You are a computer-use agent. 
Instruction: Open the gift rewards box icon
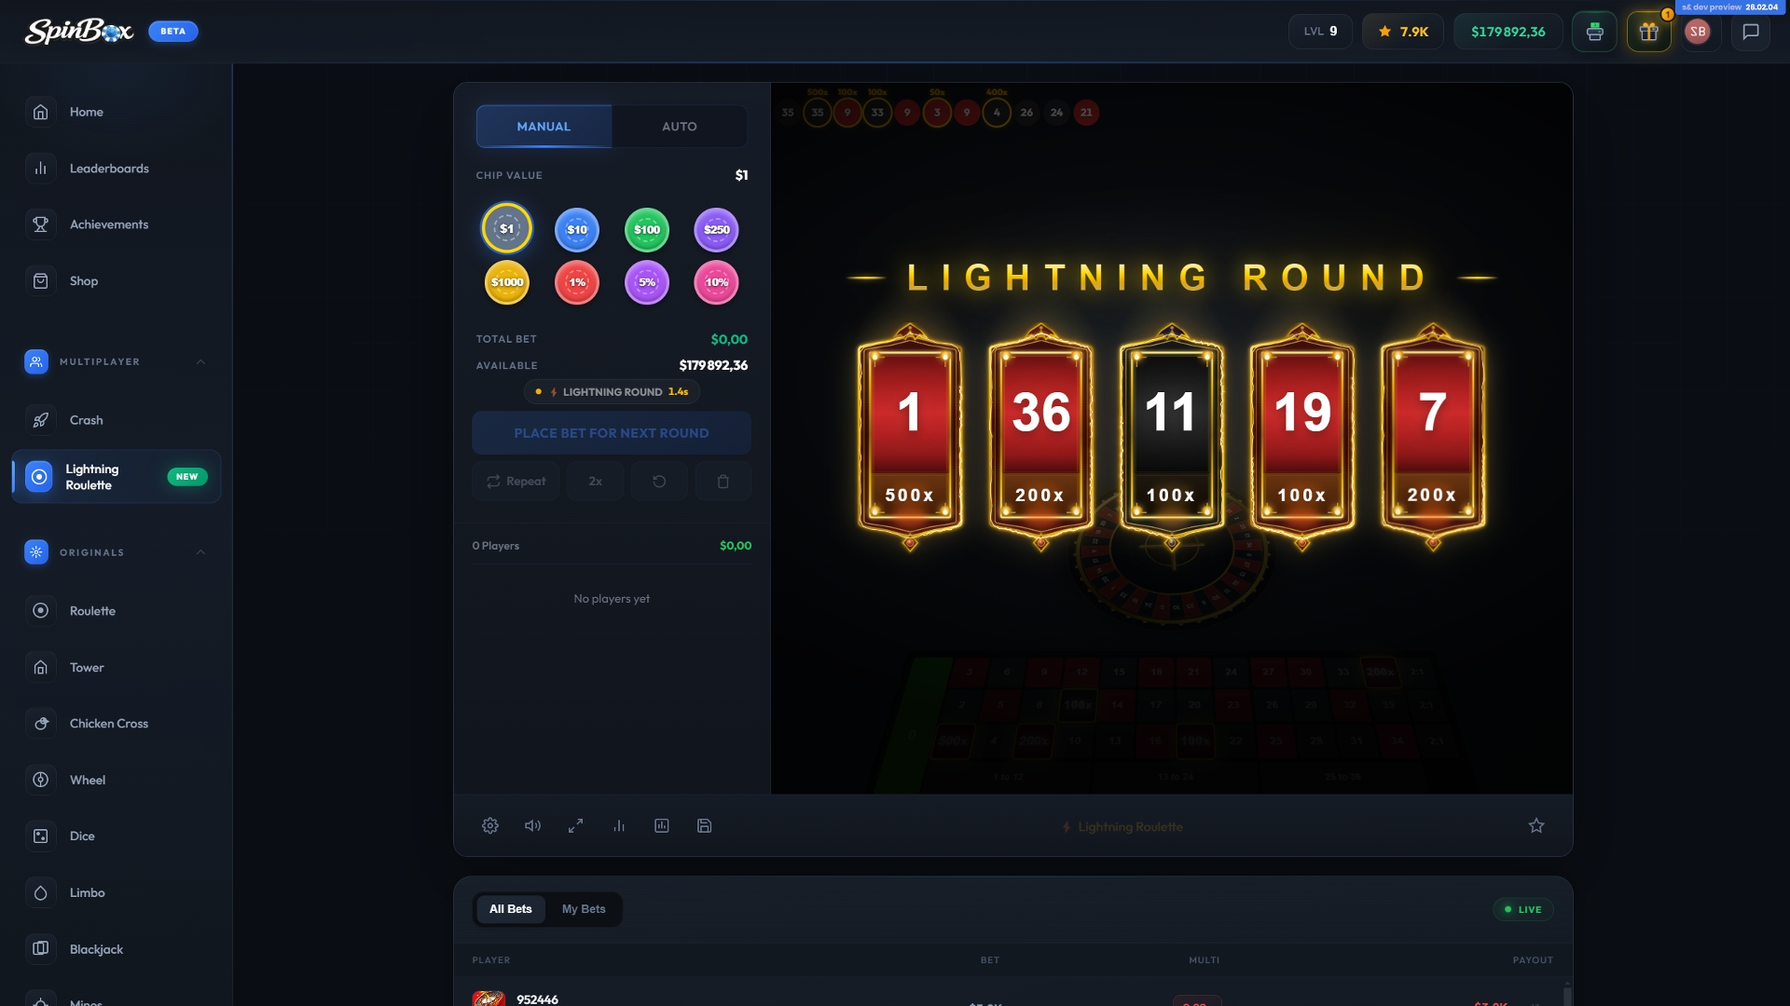pyautogui.click(x=1648, y=32)
